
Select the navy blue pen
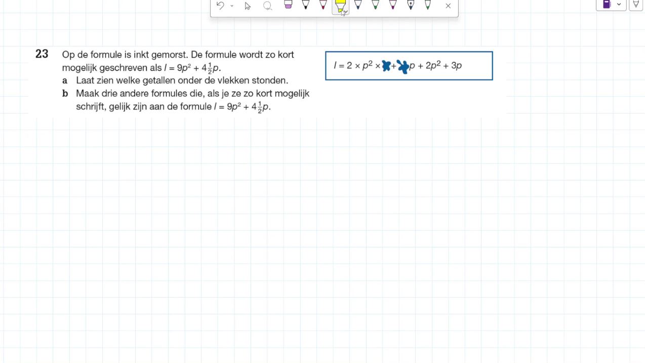pos(358,5)
